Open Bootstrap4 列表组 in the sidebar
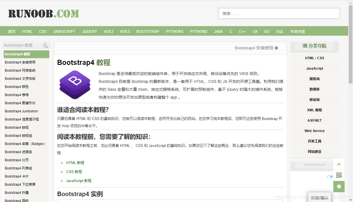The image size is (353, 202). pyautogui.click(x=26, y=168)
